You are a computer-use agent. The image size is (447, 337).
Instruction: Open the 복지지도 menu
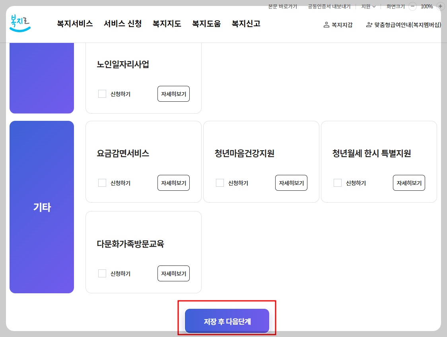[x=167, y=24]
